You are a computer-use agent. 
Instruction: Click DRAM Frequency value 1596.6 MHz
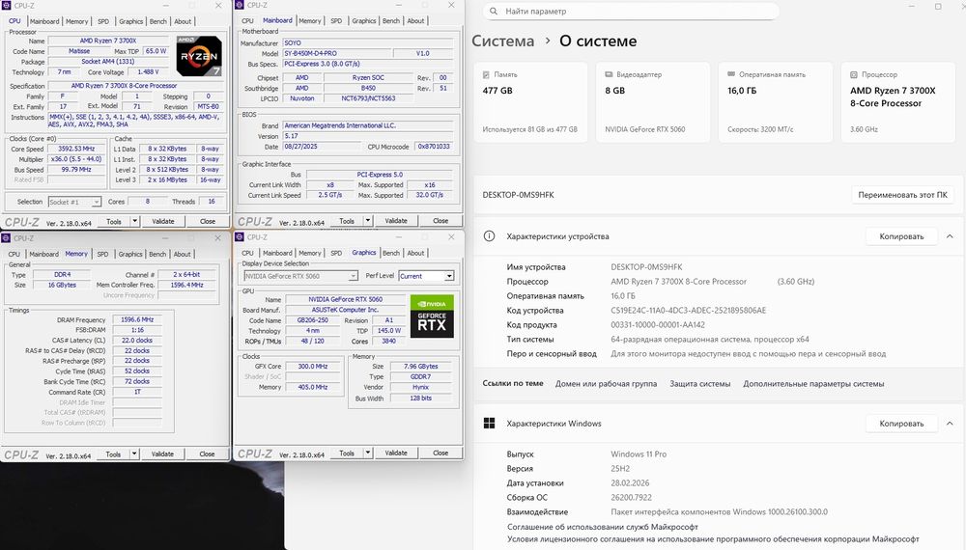pyautogui.click(x=137, y=320)
